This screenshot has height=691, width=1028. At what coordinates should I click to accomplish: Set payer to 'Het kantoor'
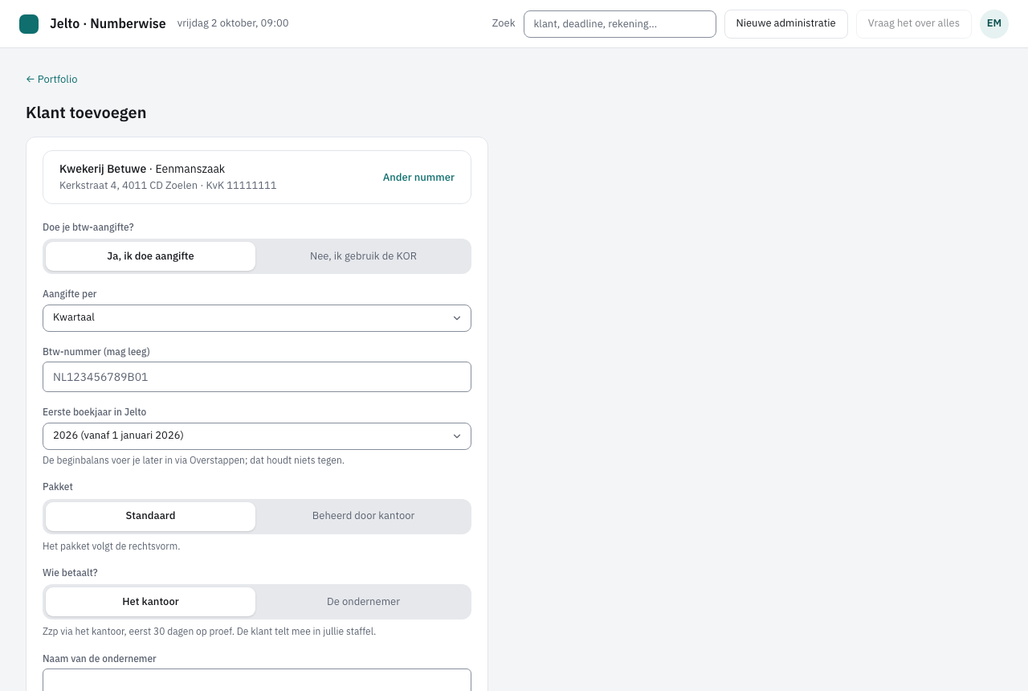pyautogui.click(x=150, y=602)
